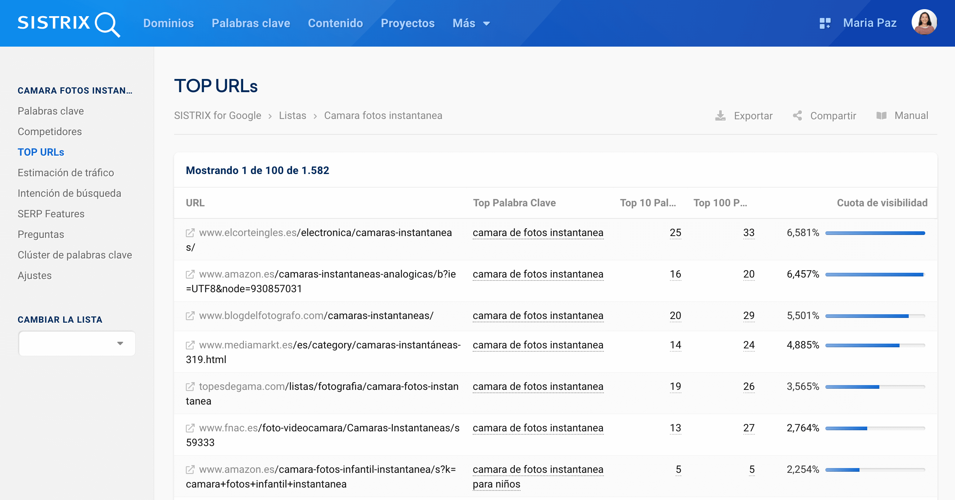
Task: Click top keyword in elcorteingles row
Action: tap(538, 233)
